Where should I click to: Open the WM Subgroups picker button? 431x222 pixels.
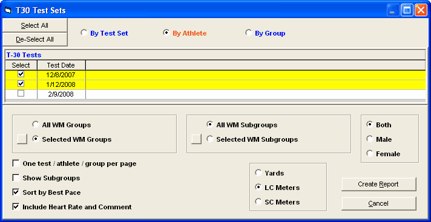point(197,139)
